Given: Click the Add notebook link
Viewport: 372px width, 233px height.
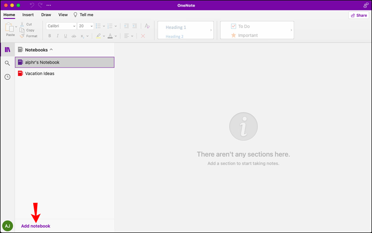Looking at the screenshot, I should (36, 226).
